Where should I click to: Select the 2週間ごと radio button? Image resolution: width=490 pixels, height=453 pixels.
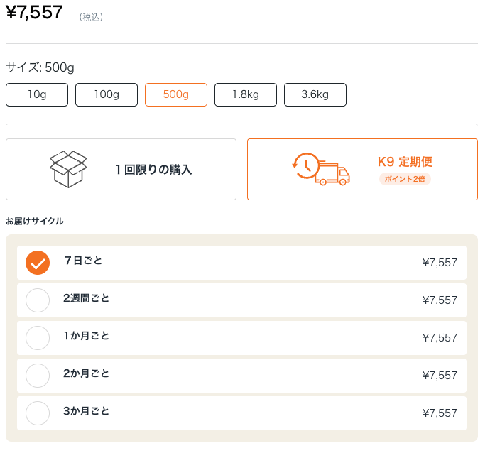click(x=38, y=300)
